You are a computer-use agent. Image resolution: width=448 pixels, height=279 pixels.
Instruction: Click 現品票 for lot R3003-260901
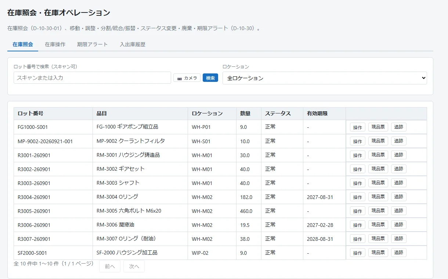(378, 183)
